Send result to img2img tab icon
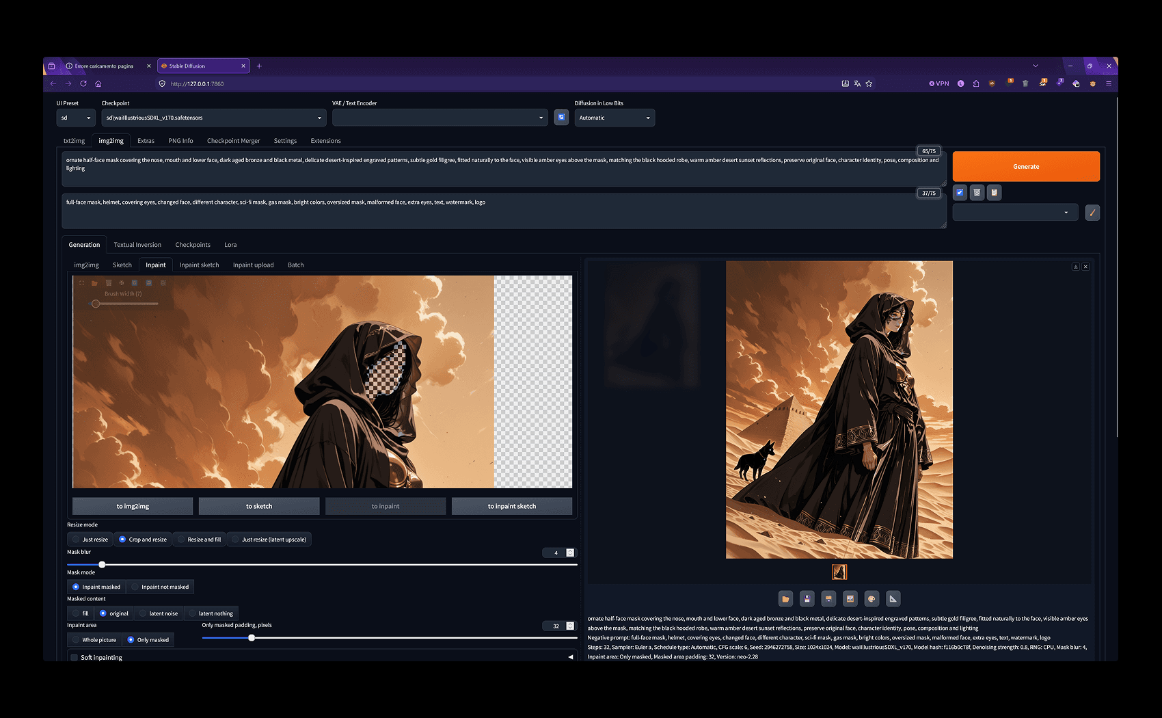 828,599
